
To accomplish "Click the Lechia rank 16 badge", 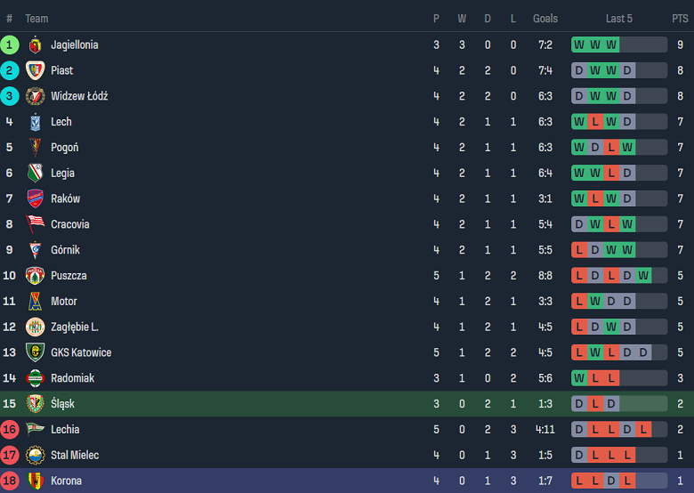I will pyautogui.click(x=10, y=430).
